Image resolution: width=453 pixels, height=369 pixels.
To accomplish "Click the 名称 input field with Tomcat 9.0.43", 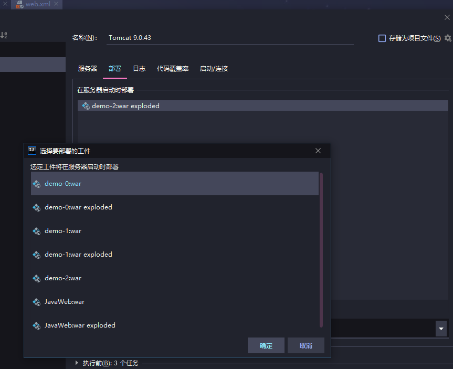I will point(230,38).
